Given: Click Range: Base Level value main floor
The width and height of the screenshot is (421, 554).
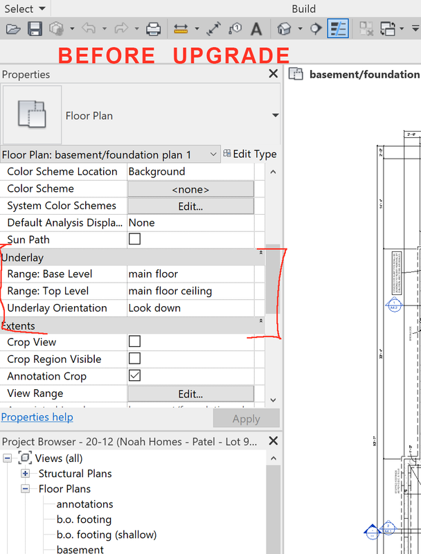Looking at the screenshot, I should pos(190,274).
